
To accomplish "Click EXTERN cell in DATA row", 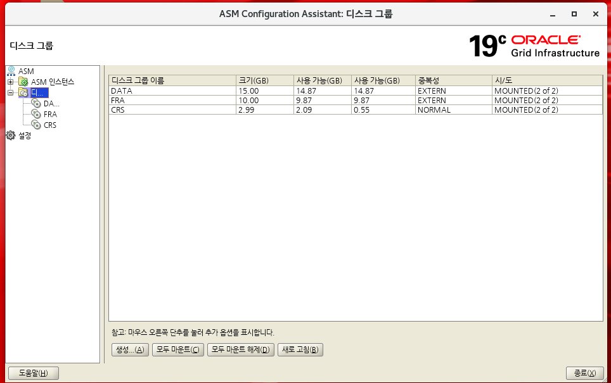I will coord(454,91).
